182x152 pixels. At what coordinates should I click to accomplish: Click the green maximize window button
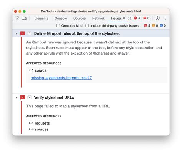(x=24, y=12)
